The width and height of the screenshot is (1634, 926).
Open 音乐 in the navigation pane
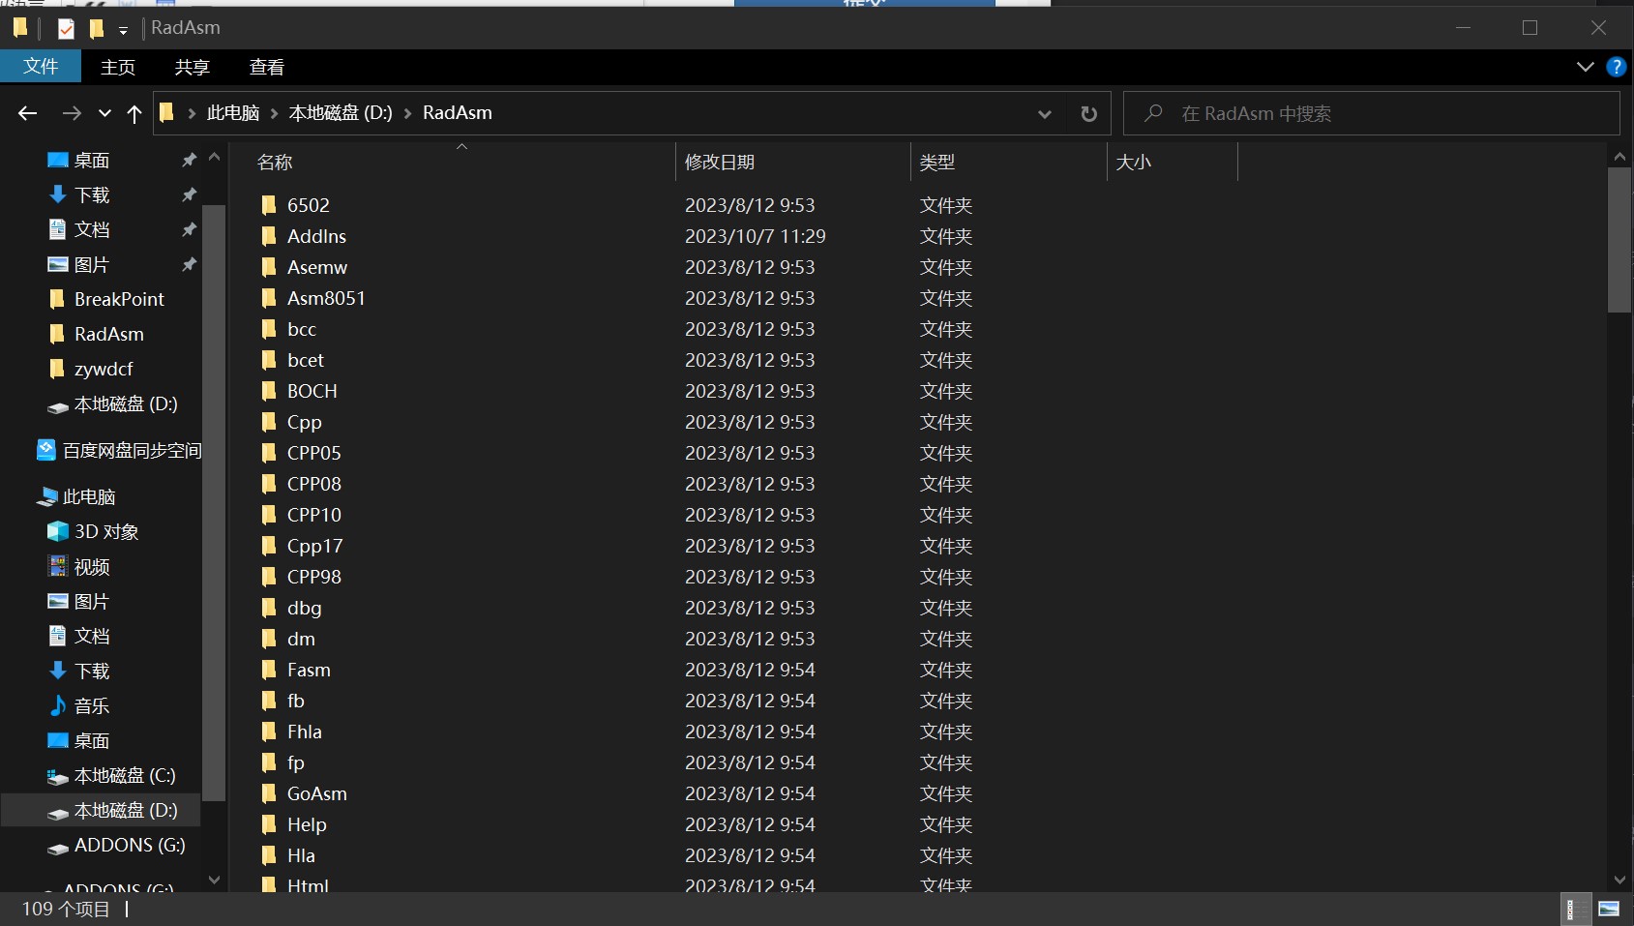tap(92, 706)
